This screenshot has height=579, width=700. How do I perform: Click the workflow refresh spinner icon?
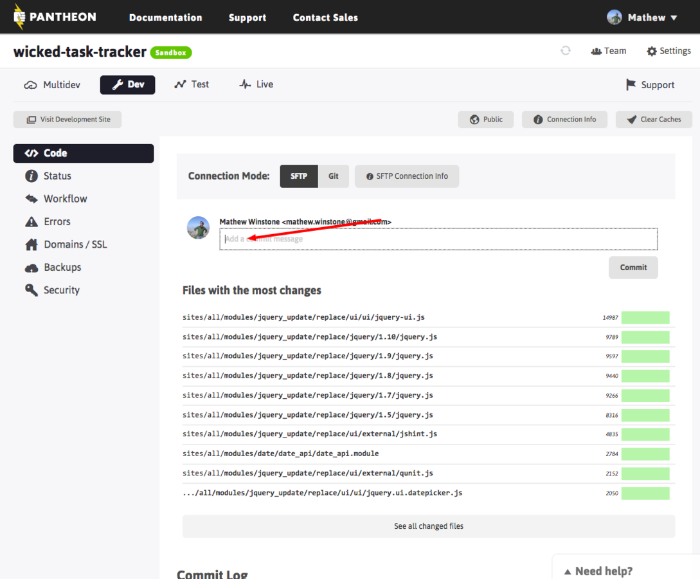(565, 51)
